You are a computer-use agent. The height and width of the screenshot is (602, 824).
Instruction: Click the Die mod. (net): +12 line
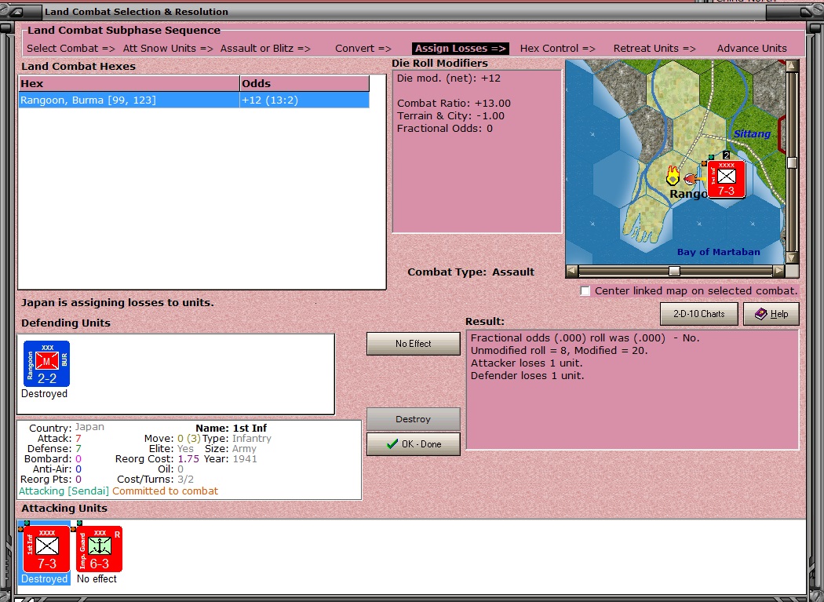(449, 78)
